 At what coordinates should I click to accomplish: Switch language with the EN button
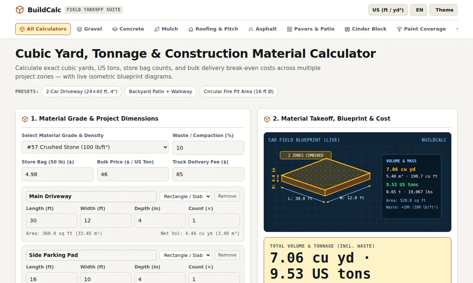pyautogui.click(x=419, y=10)
